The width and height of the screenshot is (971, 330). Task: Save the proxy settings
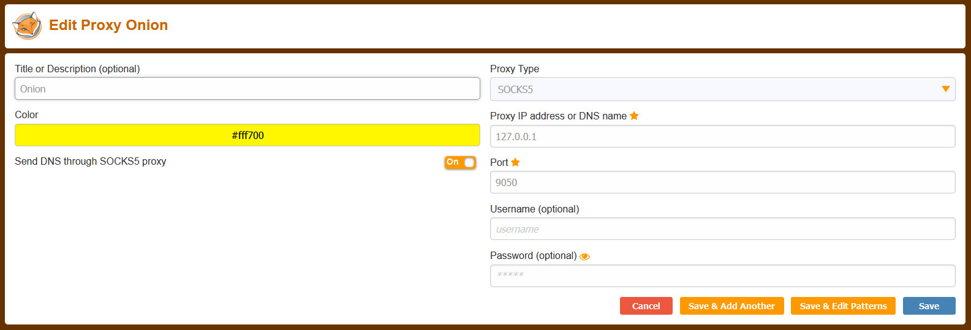click(x=929, y=306)
